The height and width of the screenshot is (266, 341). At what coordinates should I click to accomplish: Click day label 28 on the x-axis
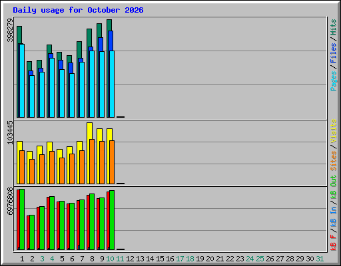290,259
